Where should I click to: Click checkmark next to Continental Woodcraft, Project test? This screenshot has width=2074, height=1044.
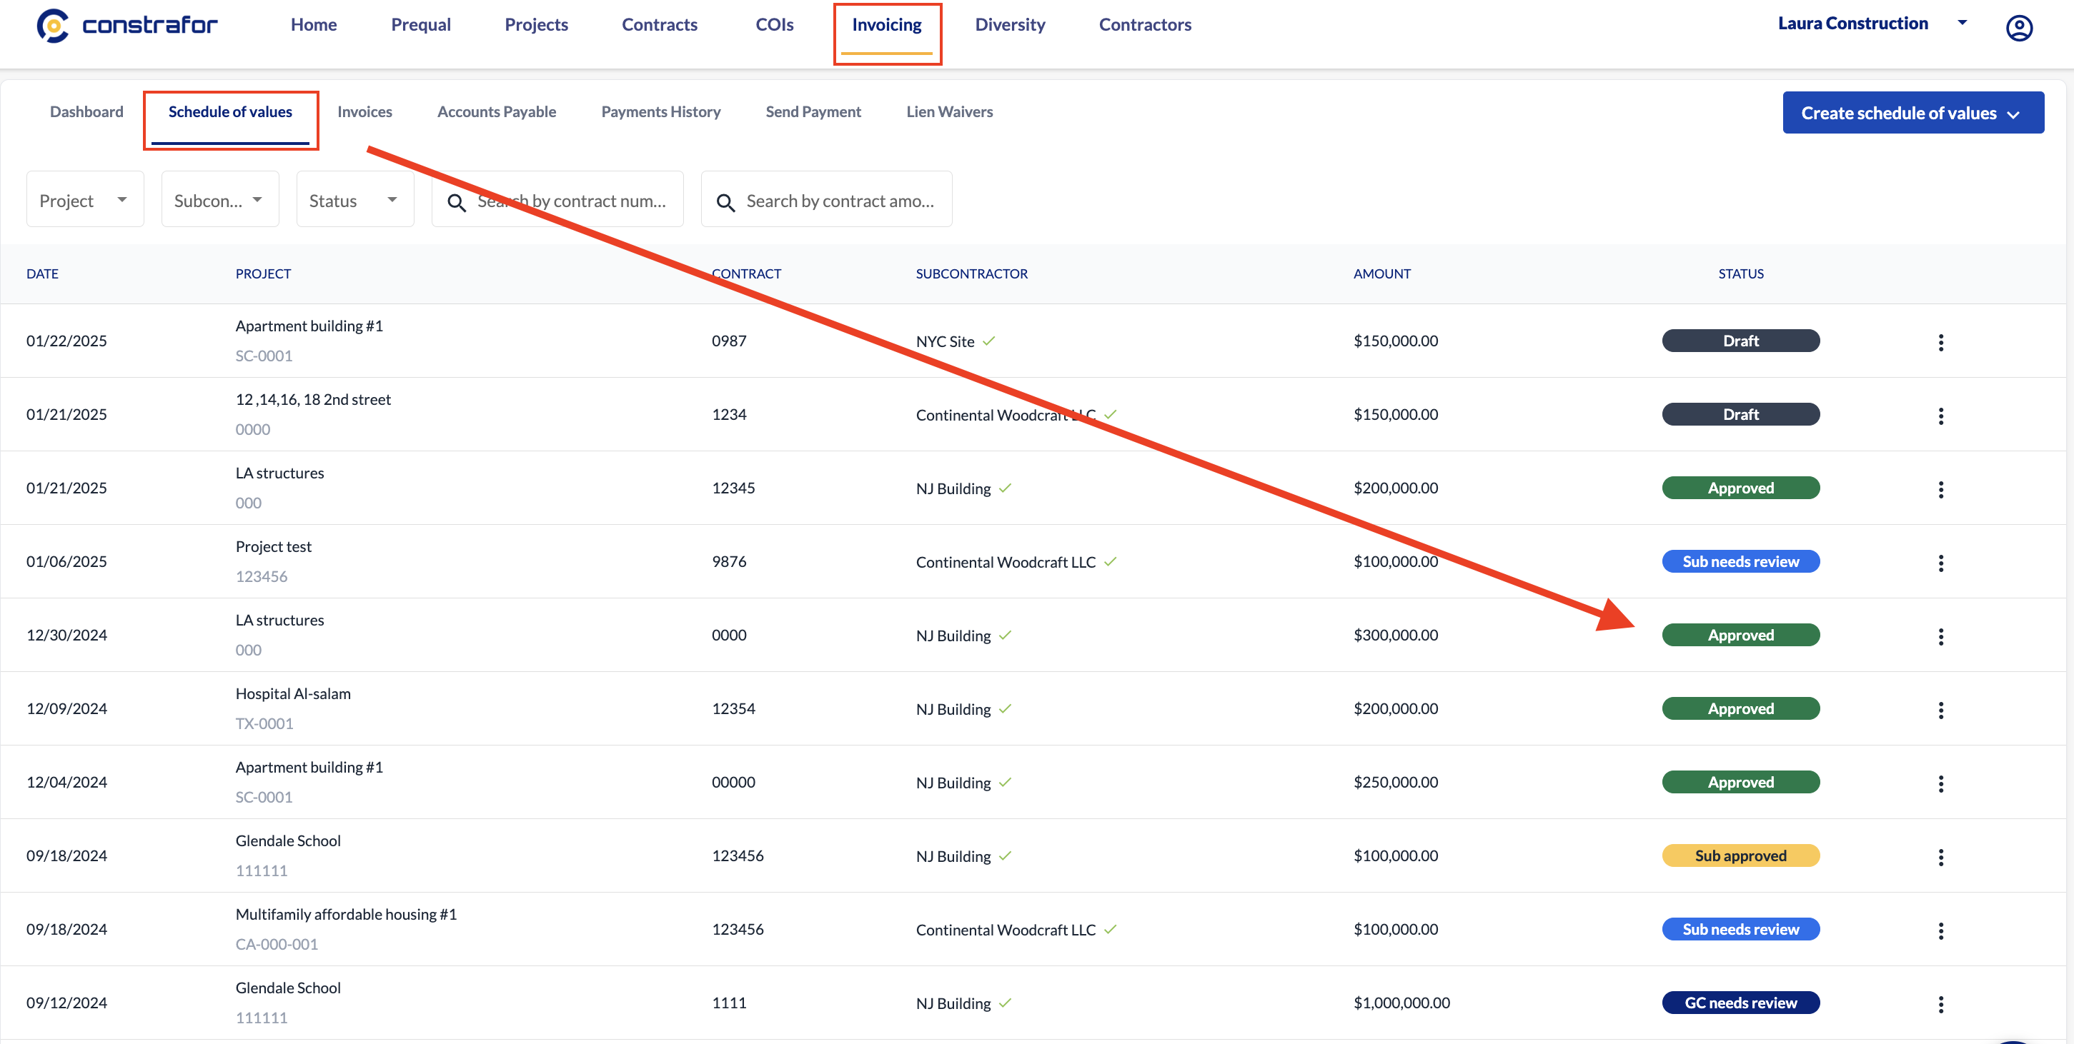[x=1111, y=561]
